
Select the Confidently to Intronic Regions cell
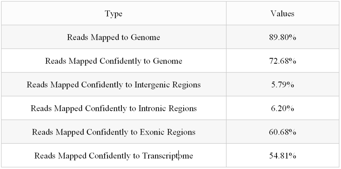click(114, 108)
